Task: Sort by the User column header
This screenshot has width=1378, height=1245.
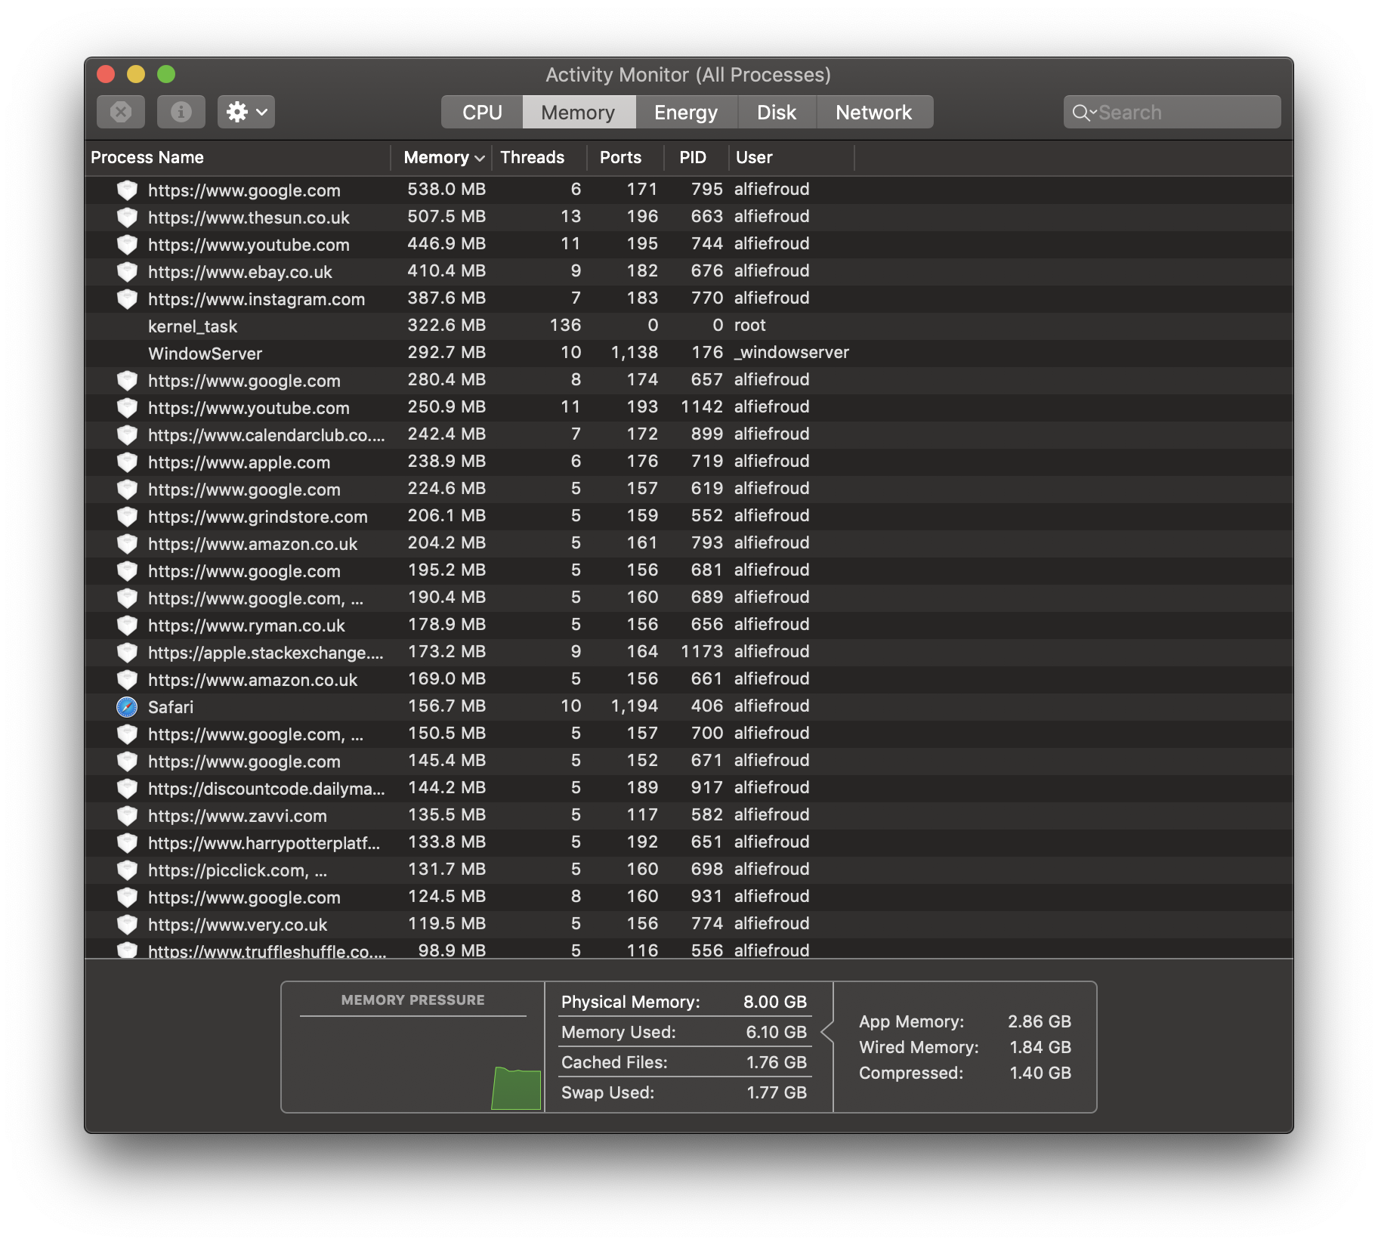Action: click(792, 157)
